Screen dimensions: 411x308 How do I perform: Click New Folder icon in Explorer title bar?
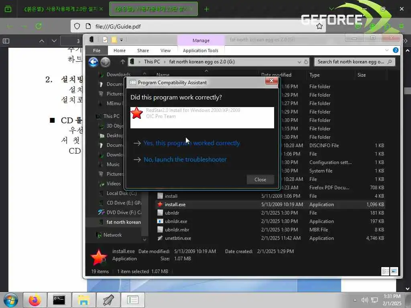(x=114, y=40)
